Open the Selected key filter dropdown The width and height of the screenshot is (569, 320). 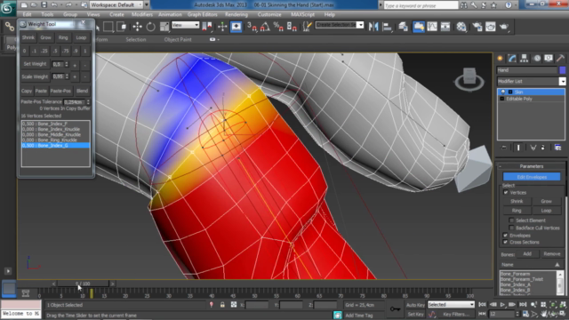click(x=451, y=305)
